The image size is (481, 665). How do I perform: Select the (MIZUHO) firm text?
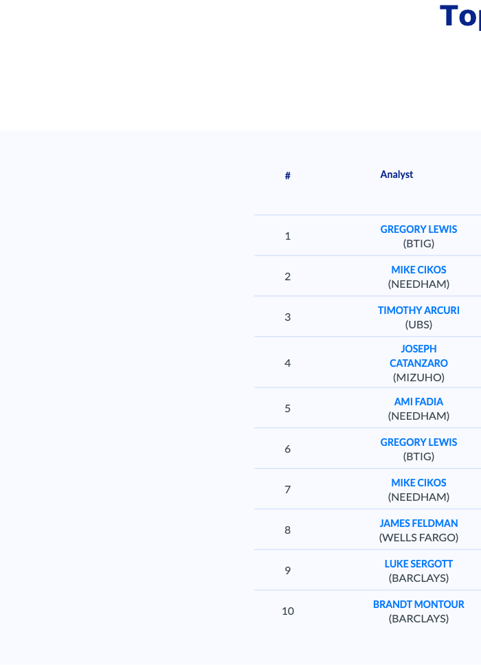pyautogui.click(x=418, y=377)
